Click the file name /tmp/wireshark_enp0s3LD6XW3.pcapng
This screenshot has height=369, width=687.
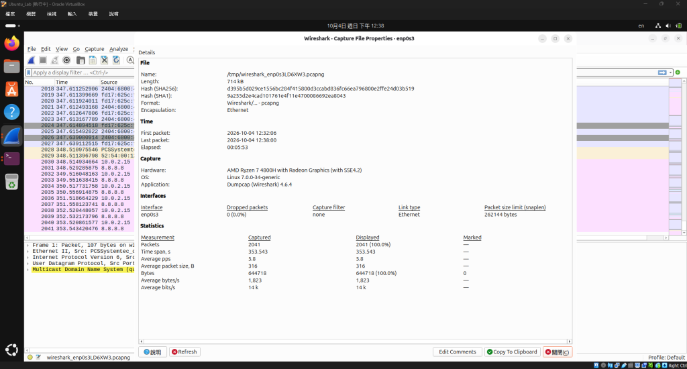pyautogui.click(x=276, y=74)
